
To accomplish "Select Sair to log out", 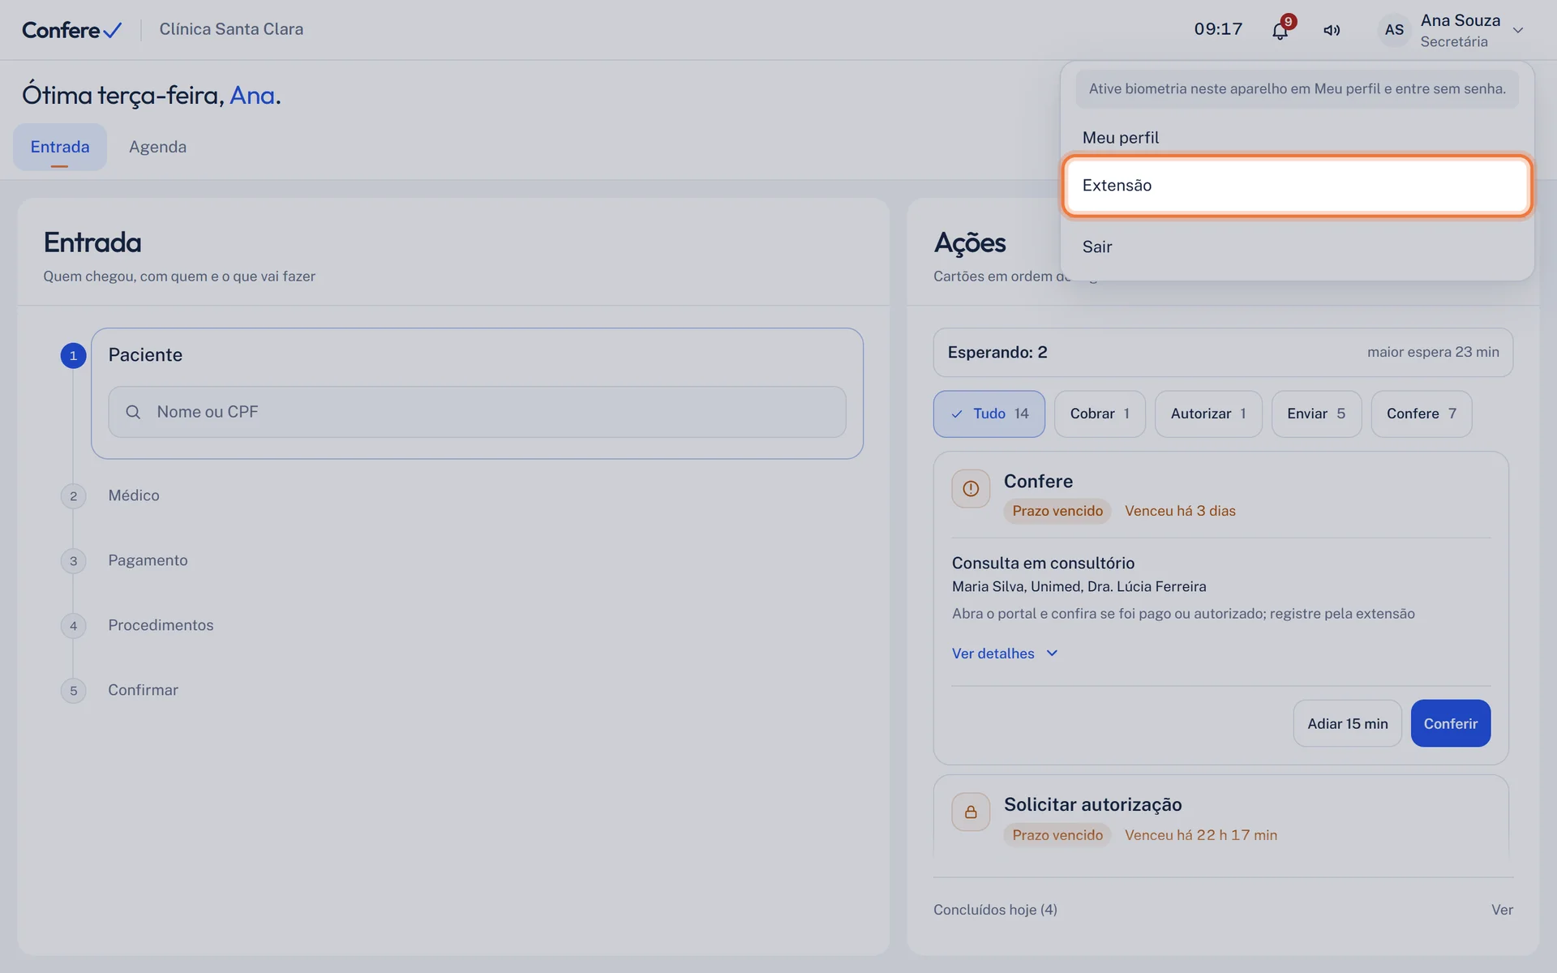I will click(x=1297, y=247).
